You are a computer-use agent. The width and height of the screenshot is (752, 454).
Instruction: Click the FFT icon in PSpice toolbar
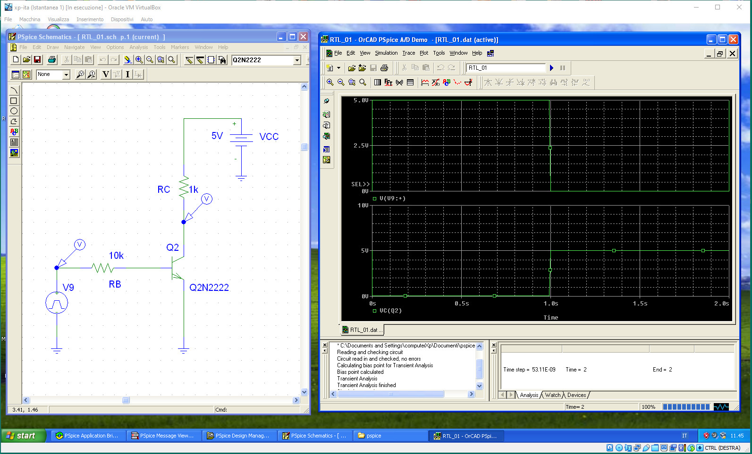[x=389, y=83]
